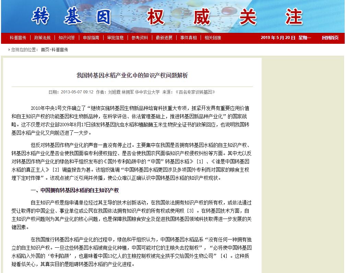345x273 pixels.
Task: Click the breadcrumb arrow icon
Action: pos(9,50)
